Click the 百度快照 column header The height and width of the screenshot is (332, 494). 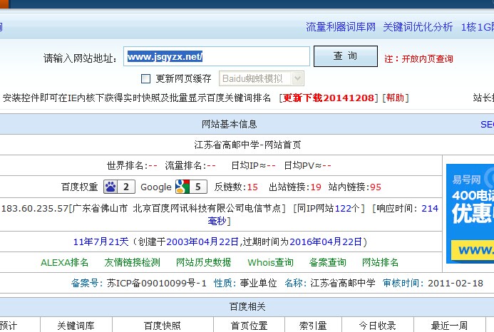pos(163,326)
